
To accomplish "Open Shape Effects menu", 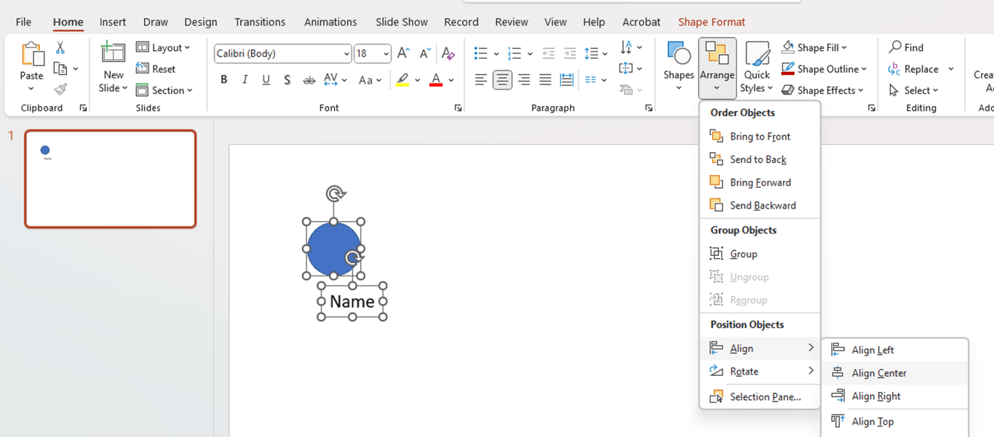I will point(823,90).
